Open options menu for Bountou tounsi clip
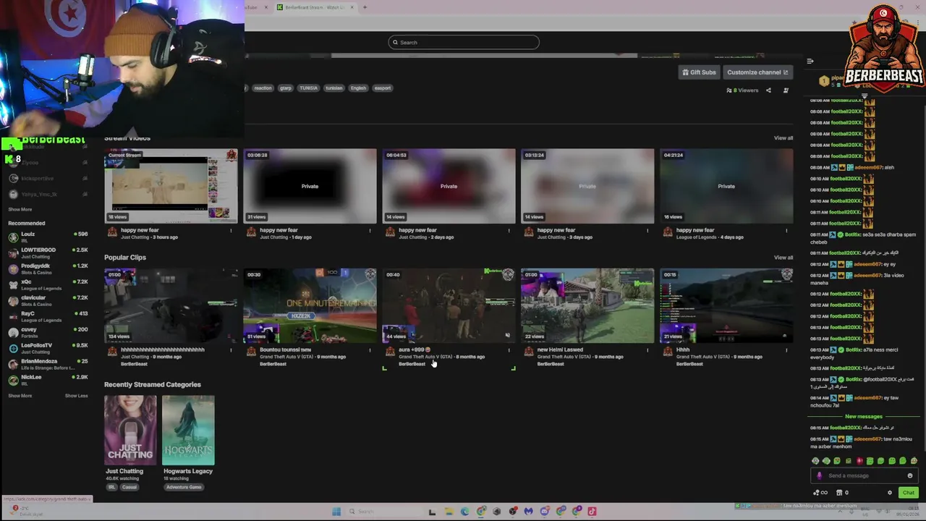The image size is (926, 521). coord(370,350)
